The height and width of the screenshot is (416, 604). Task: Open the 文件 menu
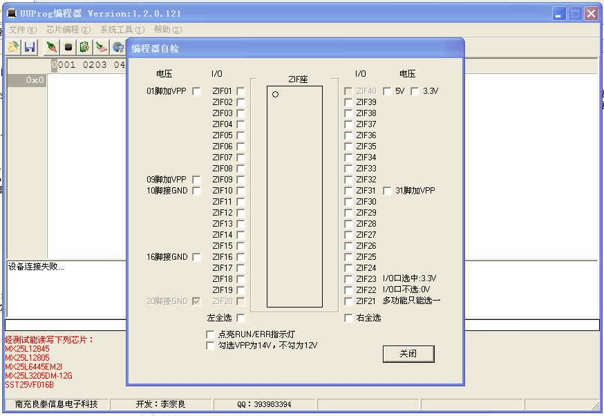(x=22, y=30)
